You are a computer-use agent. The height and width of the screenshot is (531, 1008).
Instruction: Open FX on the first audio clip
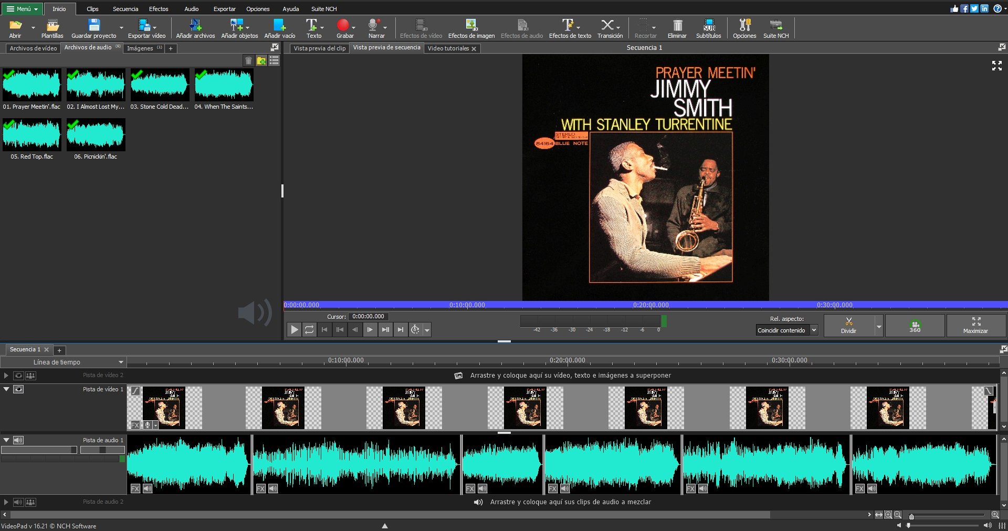tap(135, 488)
